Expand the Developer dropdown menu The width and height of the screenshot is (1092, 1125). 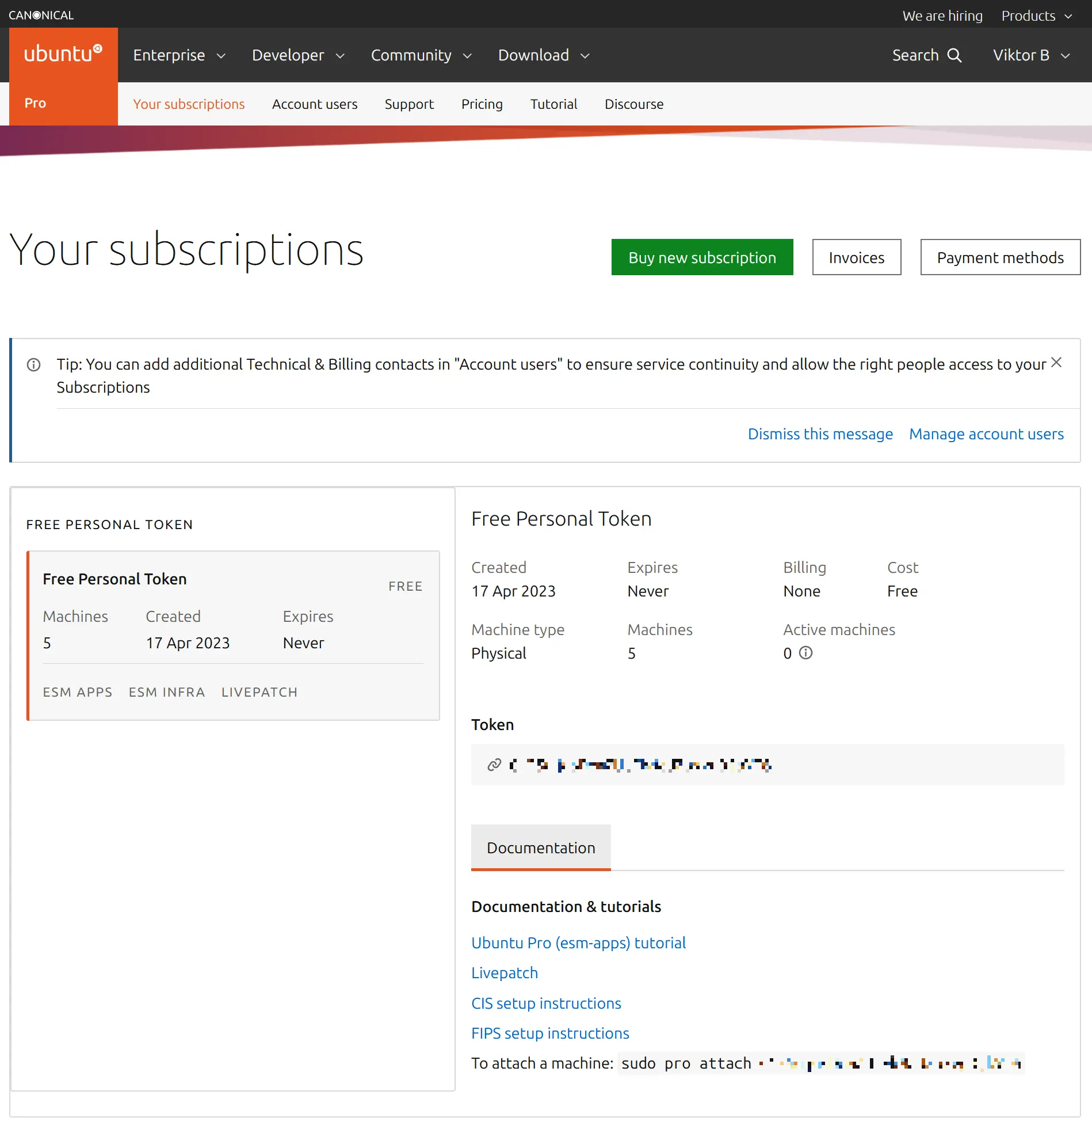(x=298, y=55)
